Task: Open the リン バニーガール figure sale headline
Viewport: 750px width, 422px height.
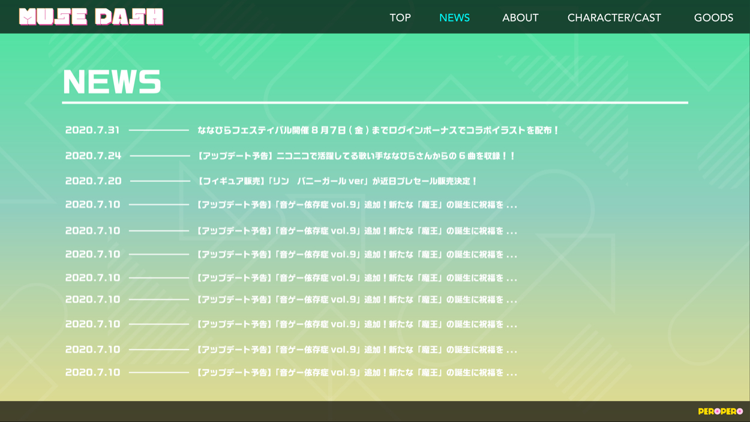Action: click(337, 181)
